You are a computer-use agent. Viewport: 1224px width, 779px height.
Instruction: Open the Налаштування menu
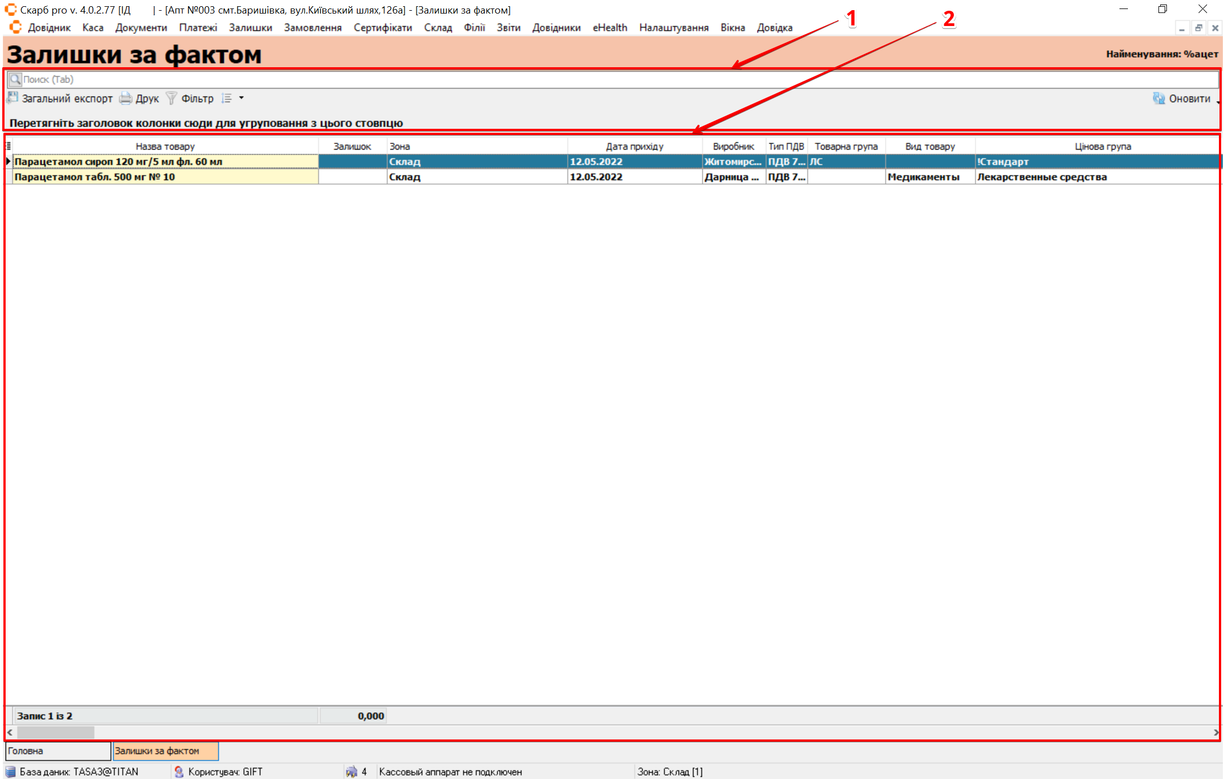click(674, 28)
